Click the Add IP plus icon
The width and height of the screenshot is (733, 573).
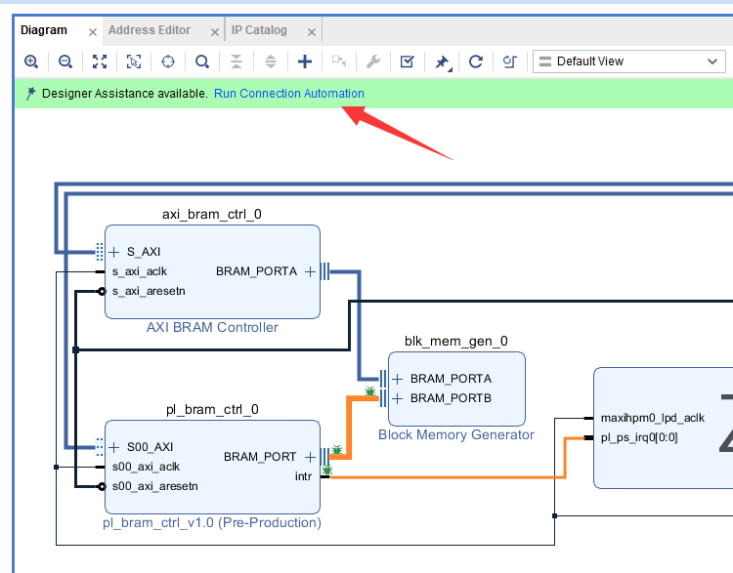(305, 61)
